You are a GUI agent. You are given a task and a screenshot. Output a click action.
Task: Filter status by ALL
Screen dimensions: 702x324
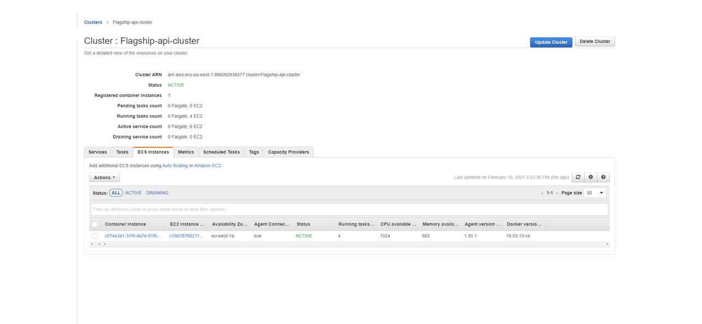[x=116, y=193]
